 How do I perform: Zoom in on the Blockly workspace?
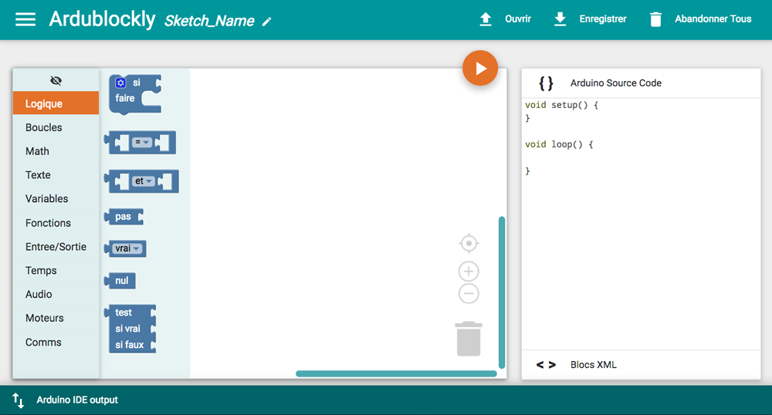point(469,272)
